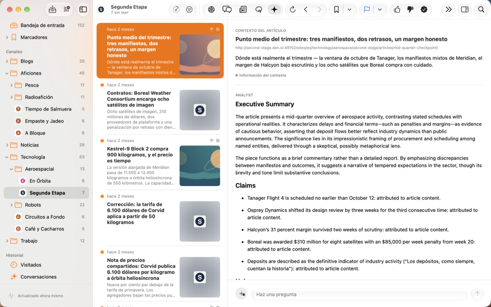
Task: Open the flag options dropdown
Action: pyautogui.click(x=380, y=10)
